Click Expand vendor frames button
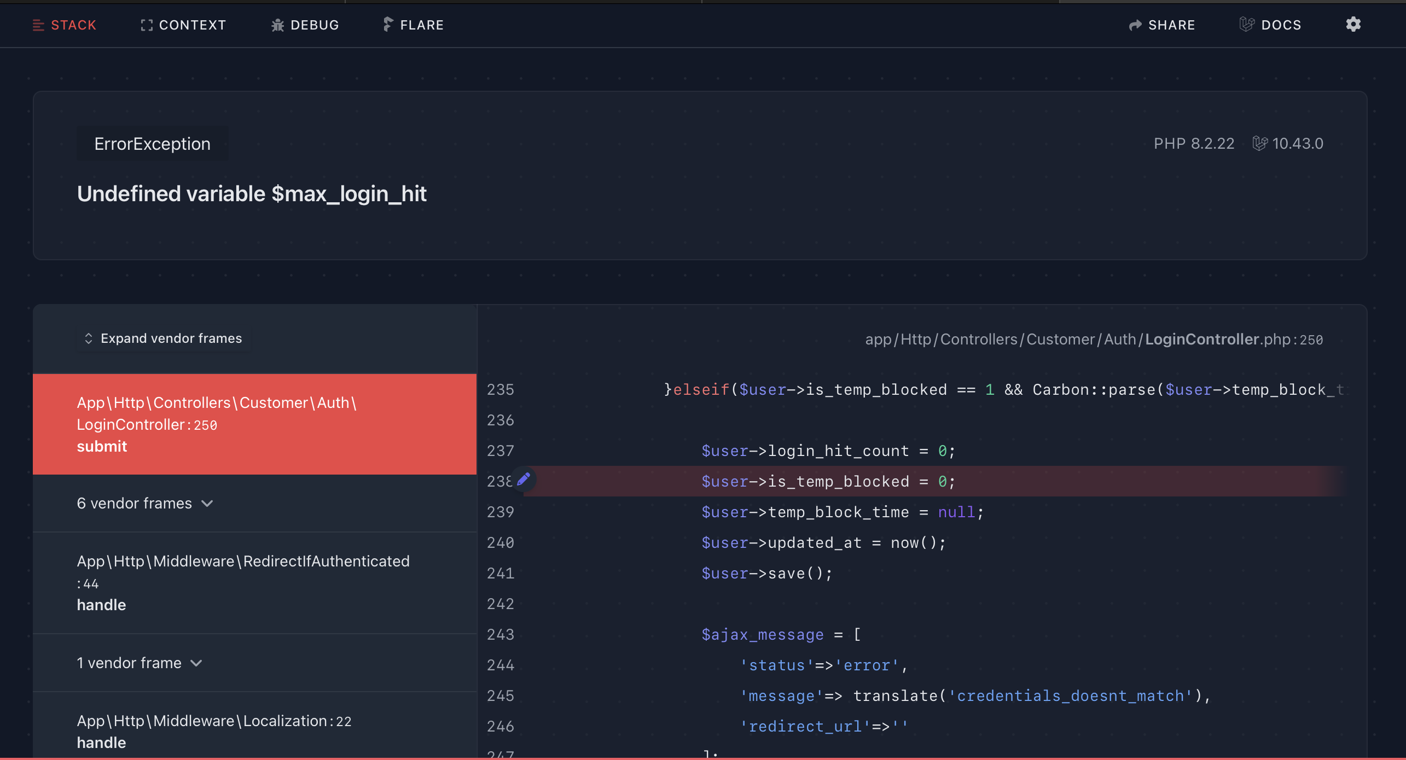 click(163, 338)
